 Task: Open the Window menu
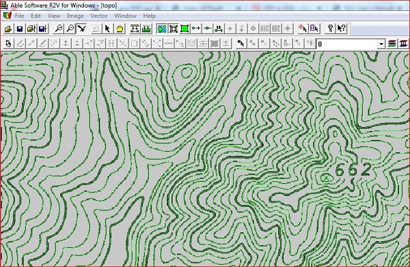[125, 16]
